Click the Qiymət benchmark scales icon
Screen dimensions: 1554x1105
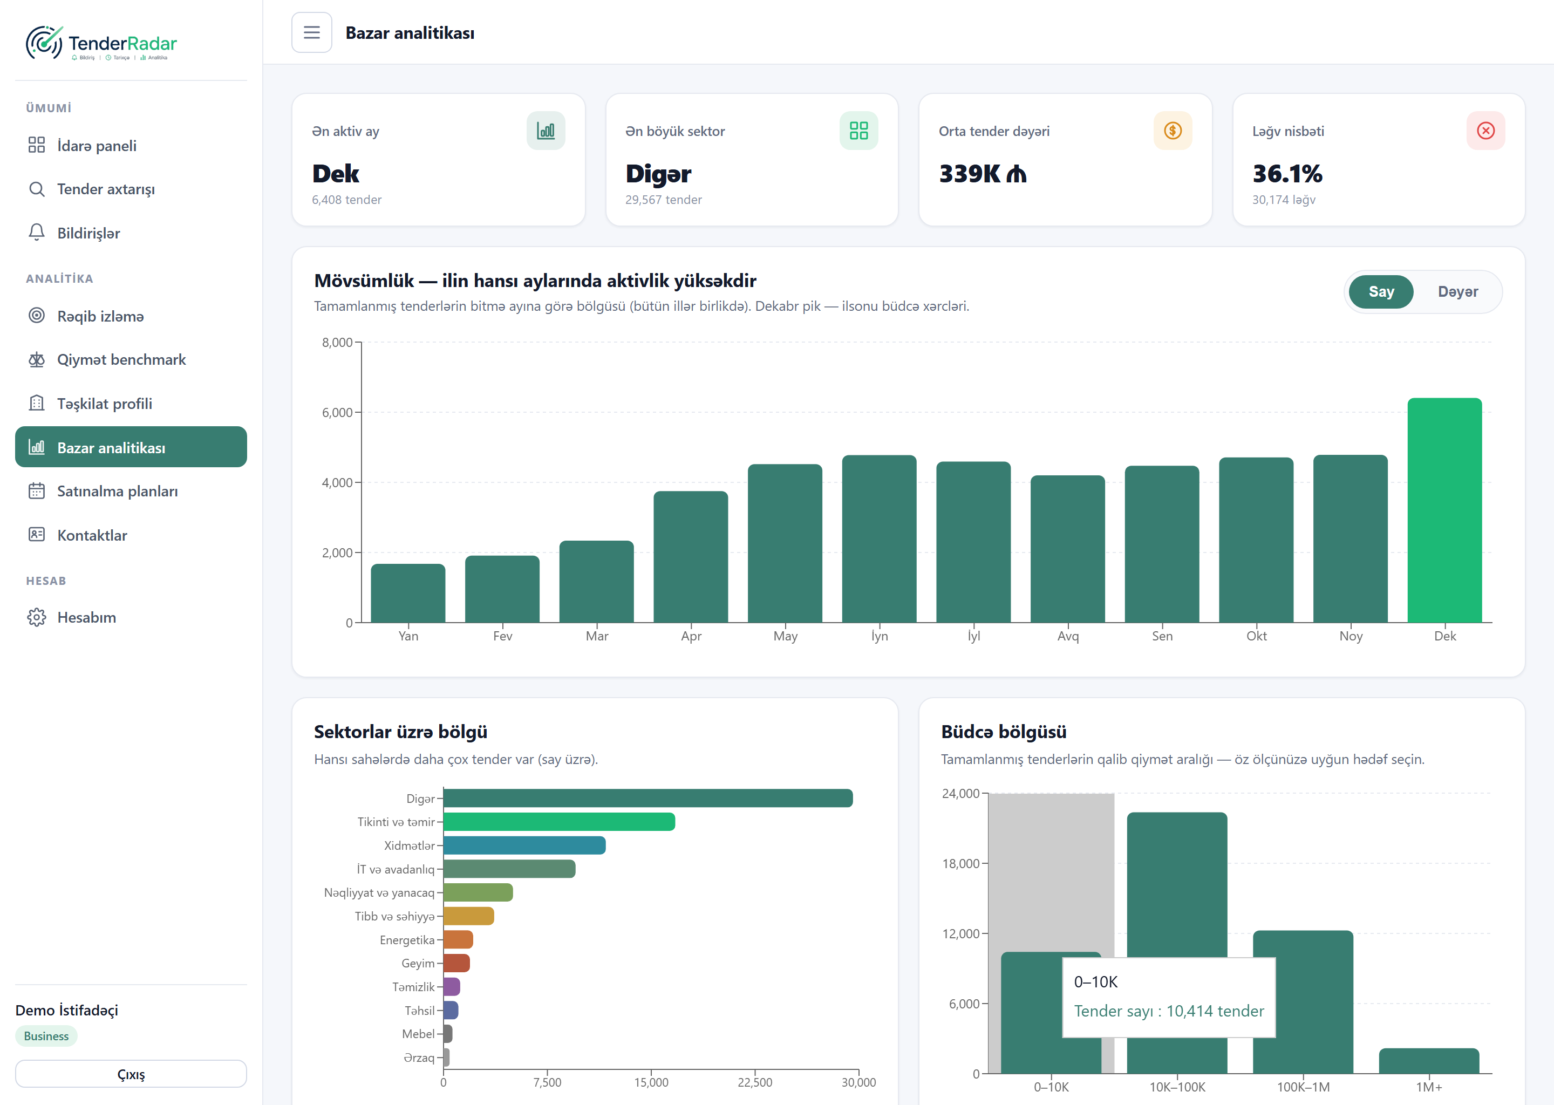pyautogui.click(x=37, y=359)
